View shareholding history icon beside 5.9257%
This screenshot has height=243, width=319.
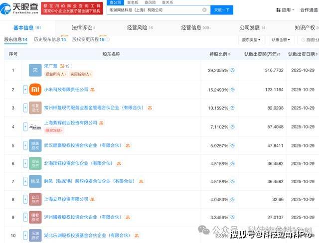pos(233,145)
